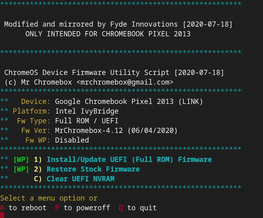
Task: Click the yellow 2) menu number
Action: point(38,169)
